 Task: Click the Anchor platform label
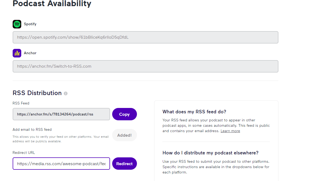click(30, 53)
